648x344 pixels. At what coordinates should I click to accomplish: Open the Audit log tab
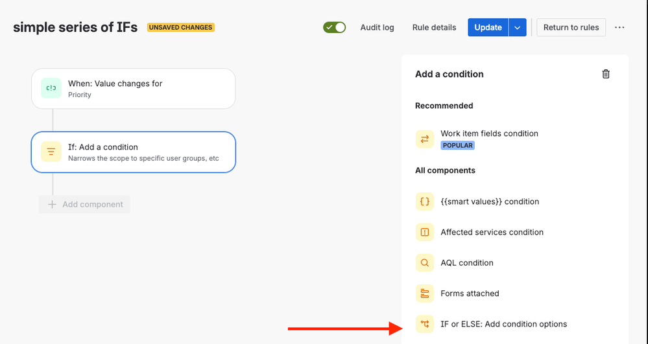[377, 27]
